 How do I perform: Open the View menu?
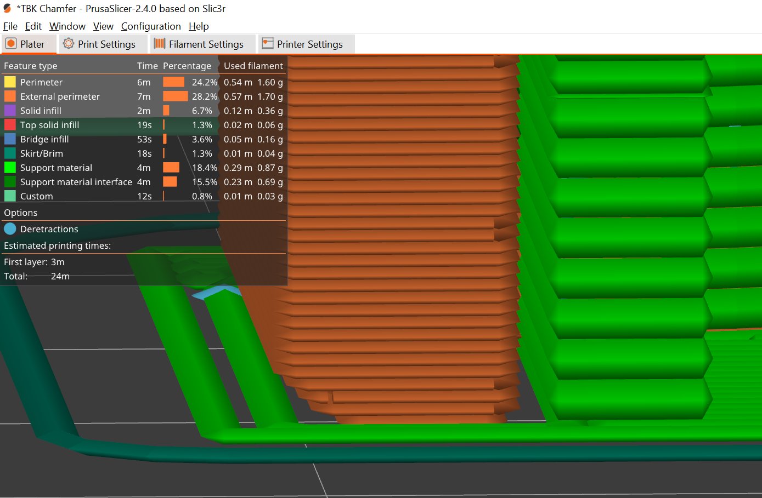point(103,26)
